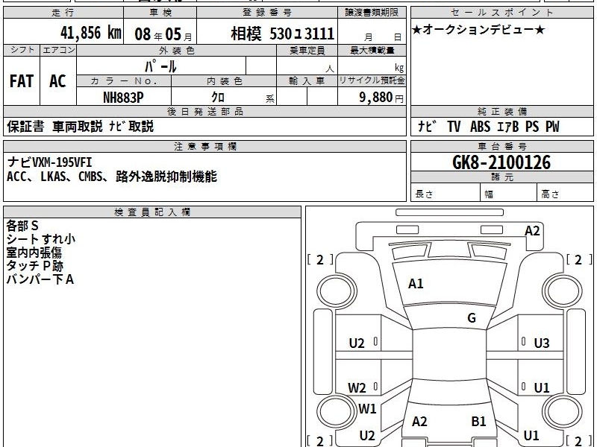The width and height of the screenshot is (597, 447).
Task: Click PS in genuine equipment list
Action: (x=532, y=127)
